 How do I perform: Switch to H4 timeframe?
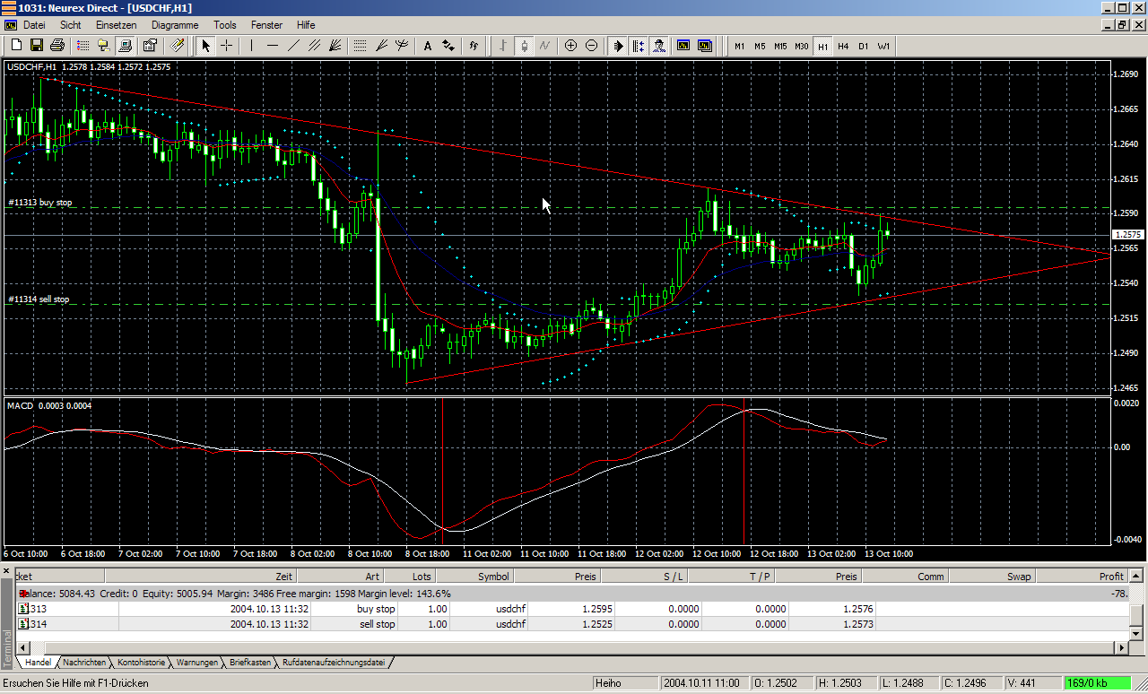tap(843, 46)
